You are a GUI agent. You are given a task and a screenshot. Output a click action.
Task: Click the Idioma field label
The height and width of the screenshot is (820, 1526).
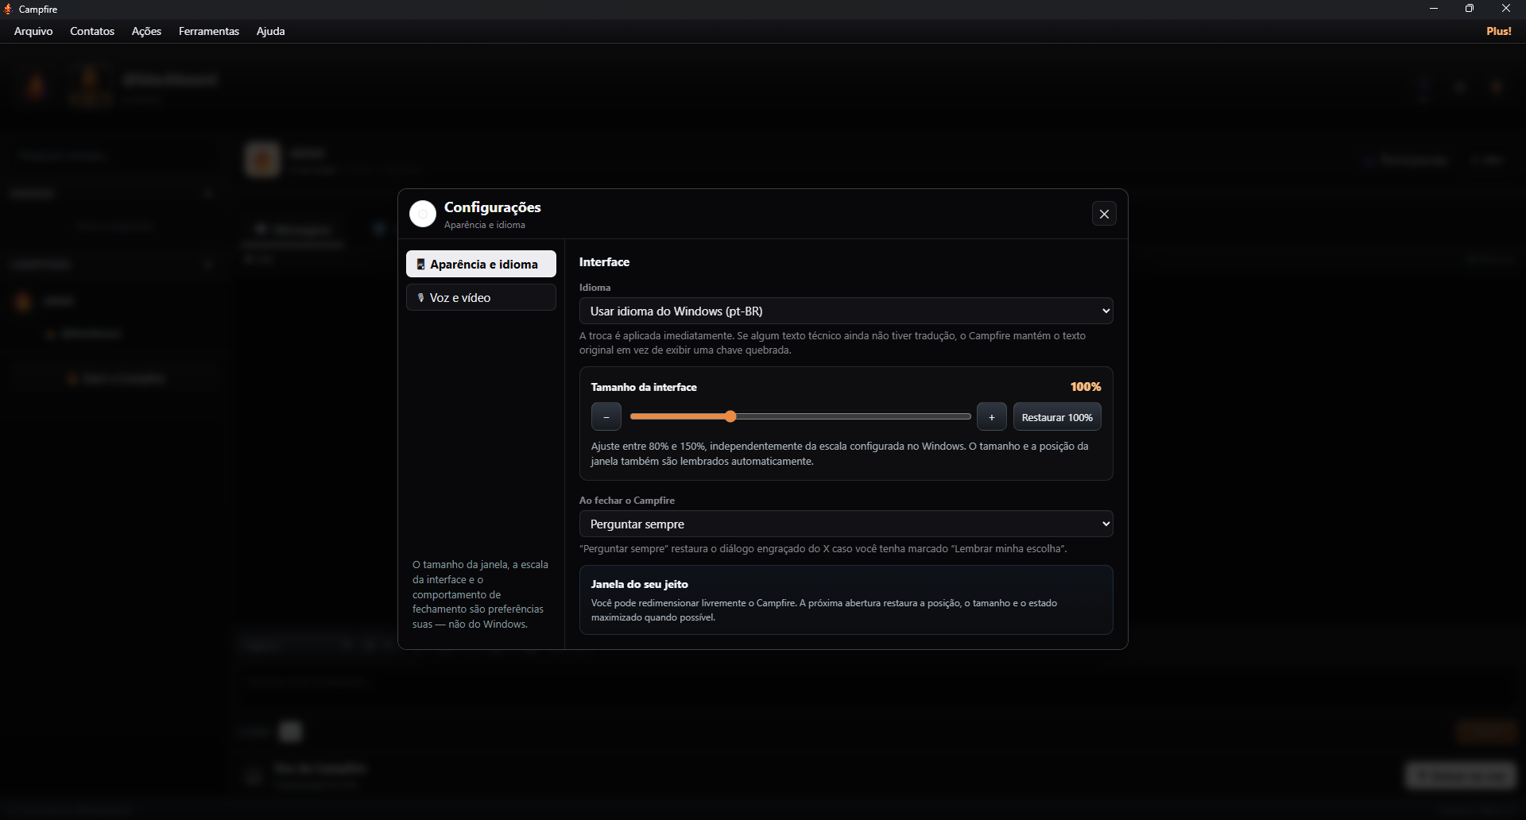pos(595,288)
